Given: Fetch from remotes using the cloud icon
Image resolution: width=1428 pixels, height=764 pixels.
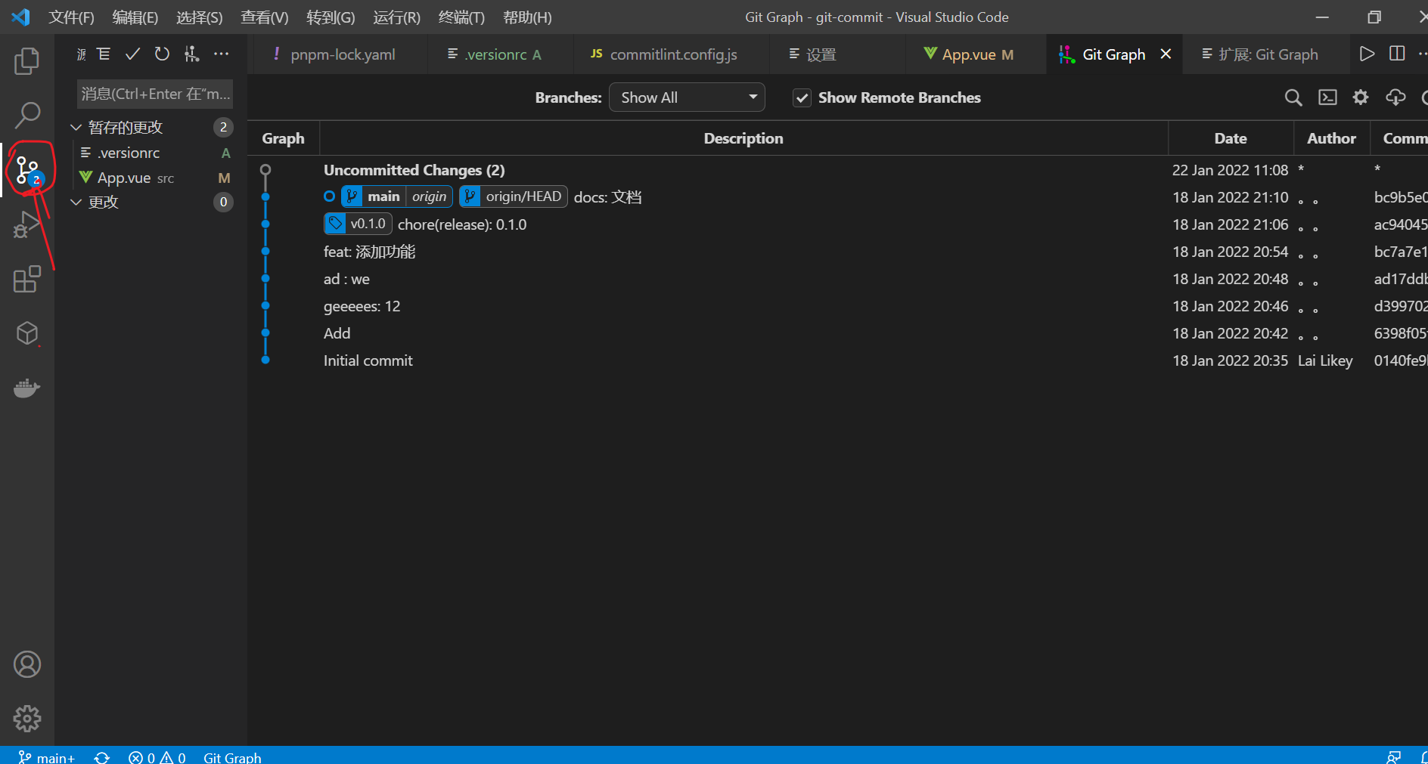Looking at the screenshot, I should coord(1395,97).
